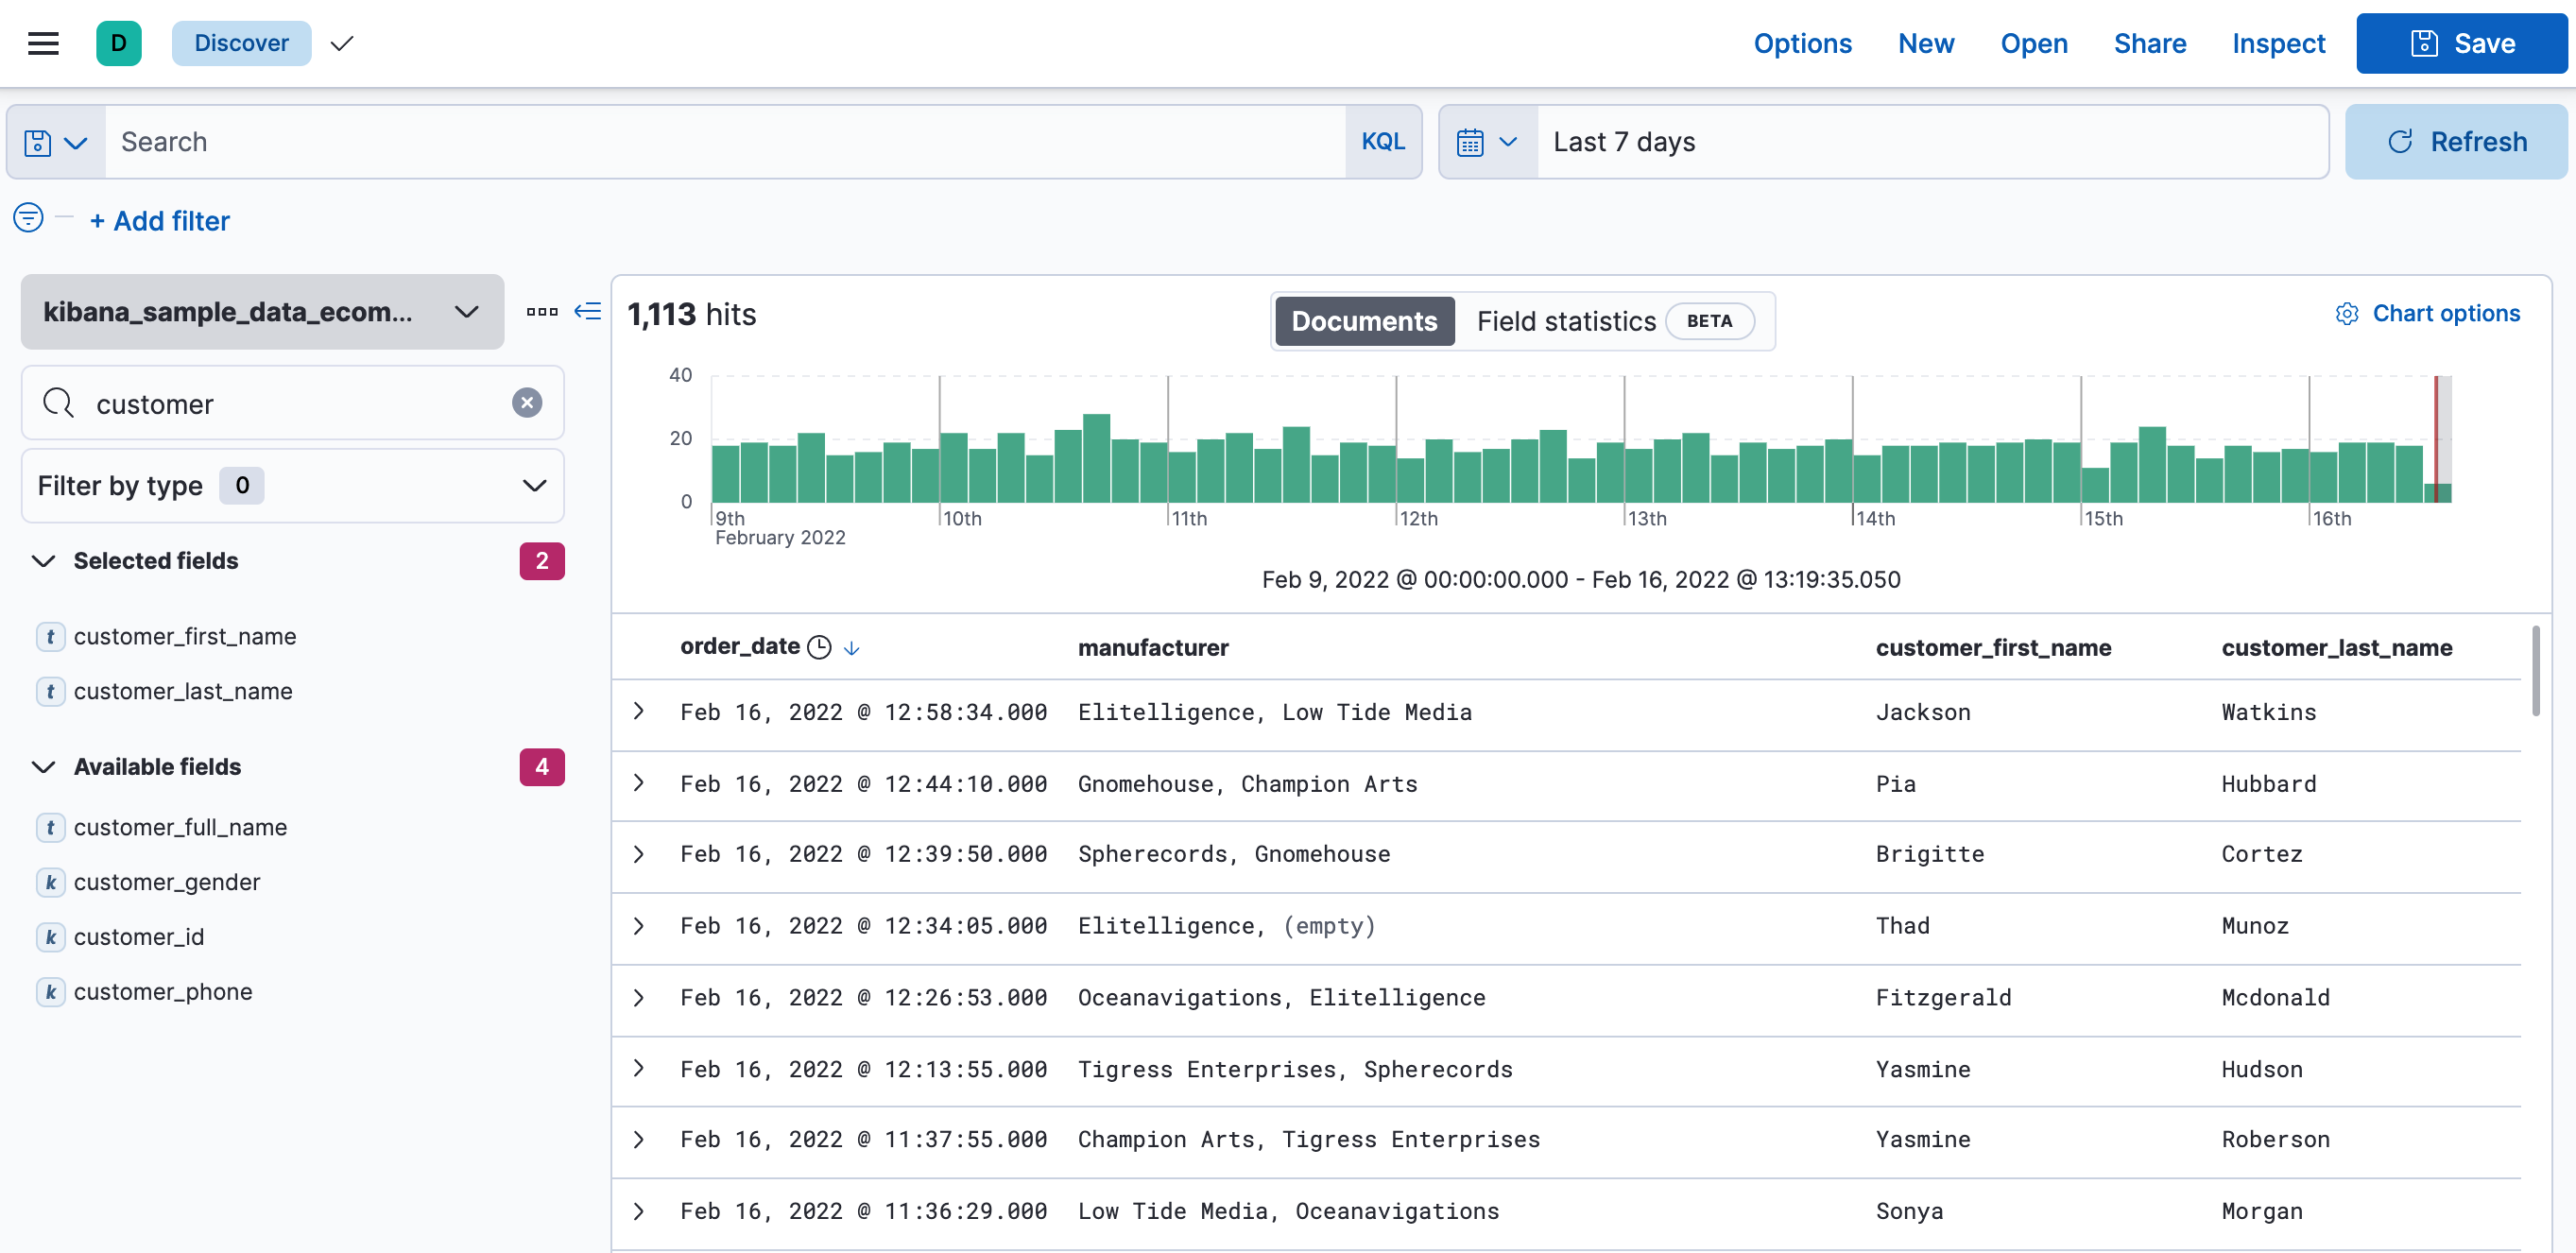Viewport: 2576px width, 1253px height.
Task: Expand Filter by type dropdown
Action: tap(292, 486)
